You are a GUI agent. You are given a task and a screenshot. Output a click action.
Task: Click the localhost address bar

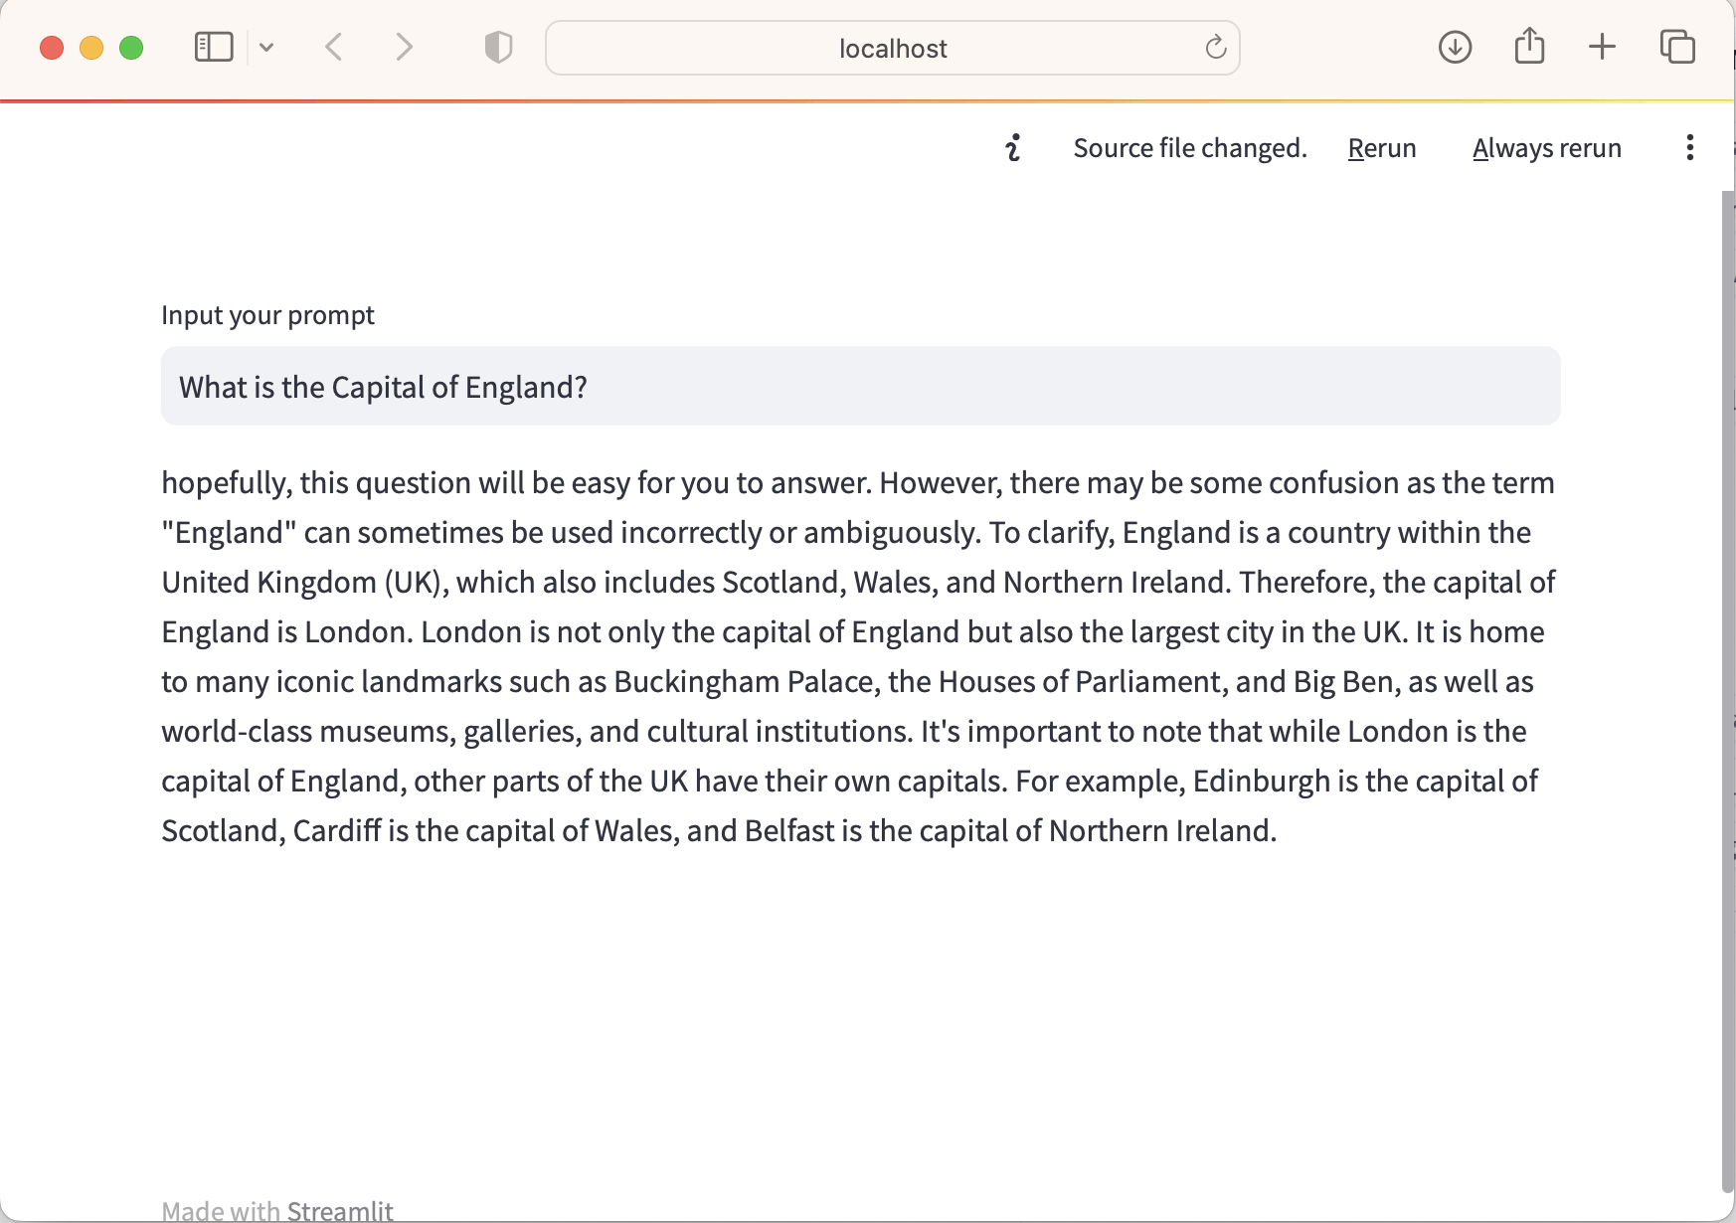click(892, 48)
